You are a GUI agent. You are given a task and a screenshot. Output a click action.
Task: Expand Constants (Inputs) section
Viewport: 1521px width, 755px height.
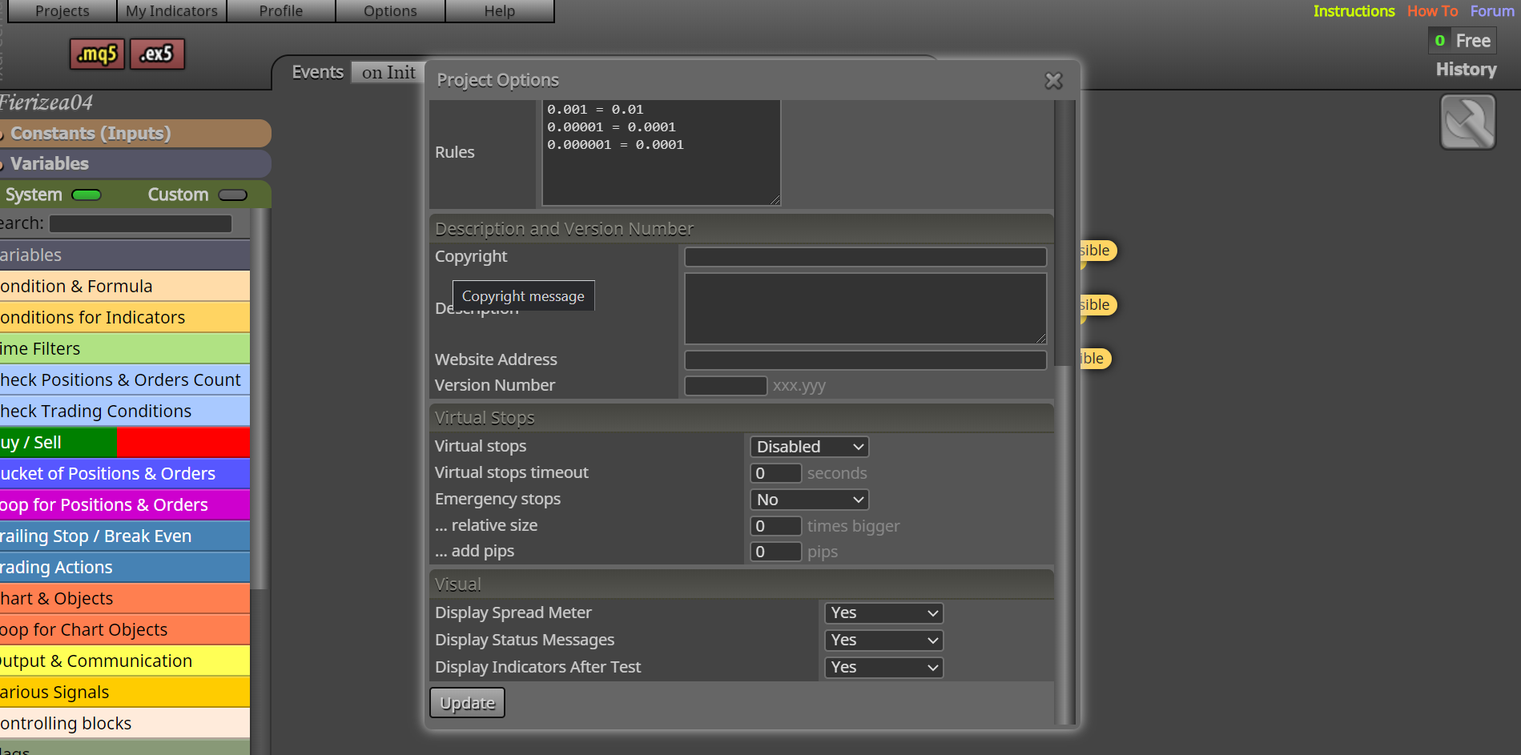(135, 134)
